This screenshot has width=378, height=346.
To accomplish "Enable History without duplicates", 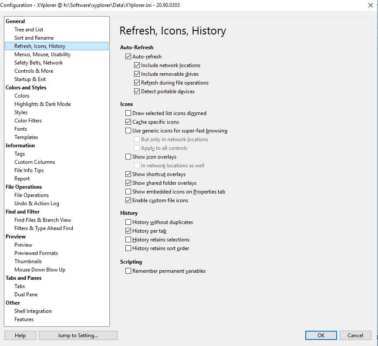I will (x=128, y=222).
